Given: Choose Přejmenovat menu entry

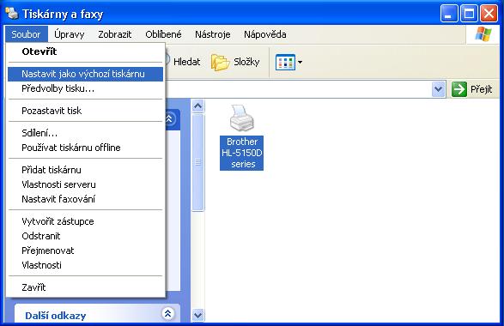Looking at the screenshot, I should [x=85, y=251].
